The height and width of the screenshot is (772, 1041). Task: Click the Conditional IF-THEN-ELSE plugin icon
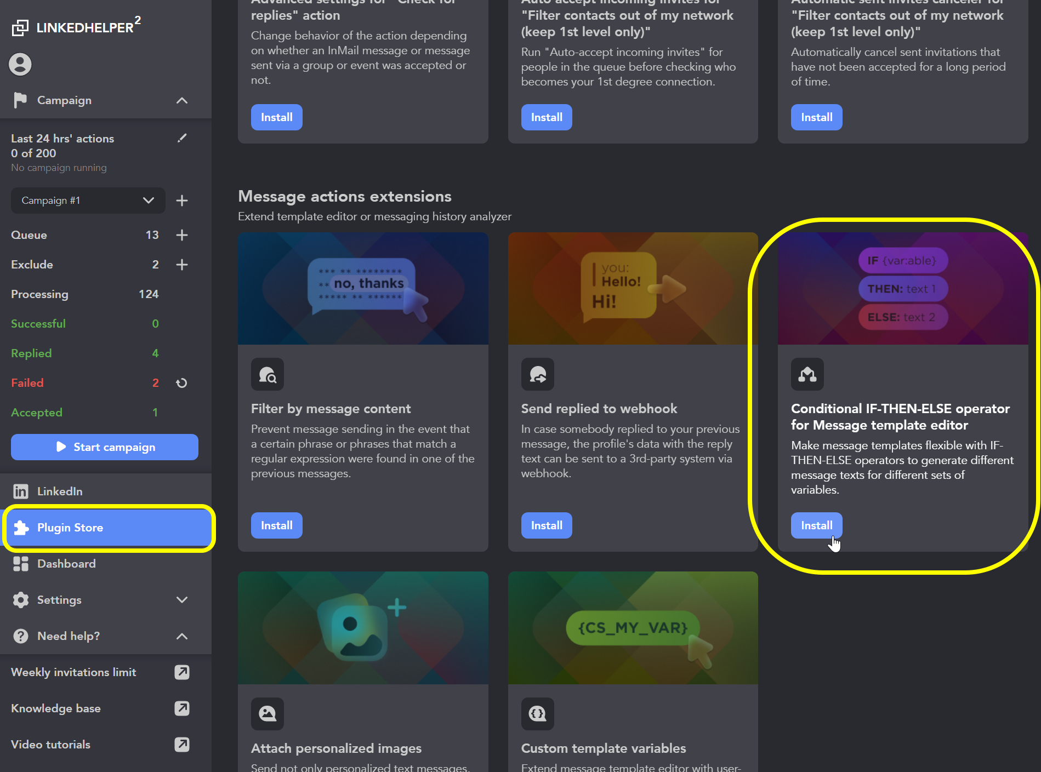[x=807, y=374]
